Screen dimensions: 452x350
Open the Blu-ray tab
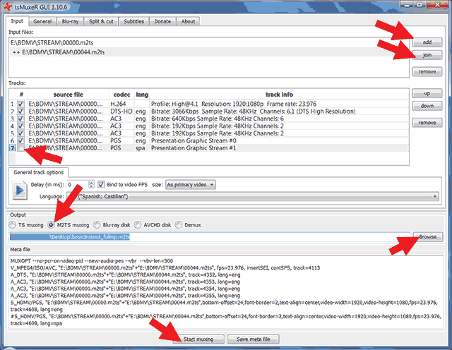tap(70, 22)
